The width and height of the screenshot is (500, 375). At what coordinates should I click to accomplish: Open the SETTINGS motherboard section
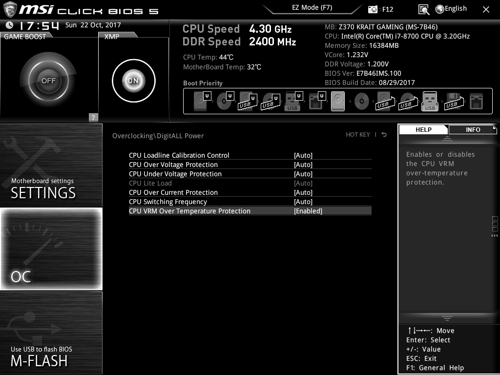tap(51, 165)
